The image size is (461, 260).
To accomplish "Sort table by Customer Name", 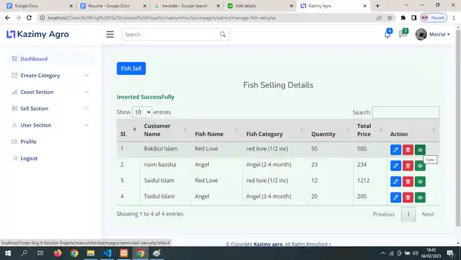I will pyautogui.click(x=165, y=130).
